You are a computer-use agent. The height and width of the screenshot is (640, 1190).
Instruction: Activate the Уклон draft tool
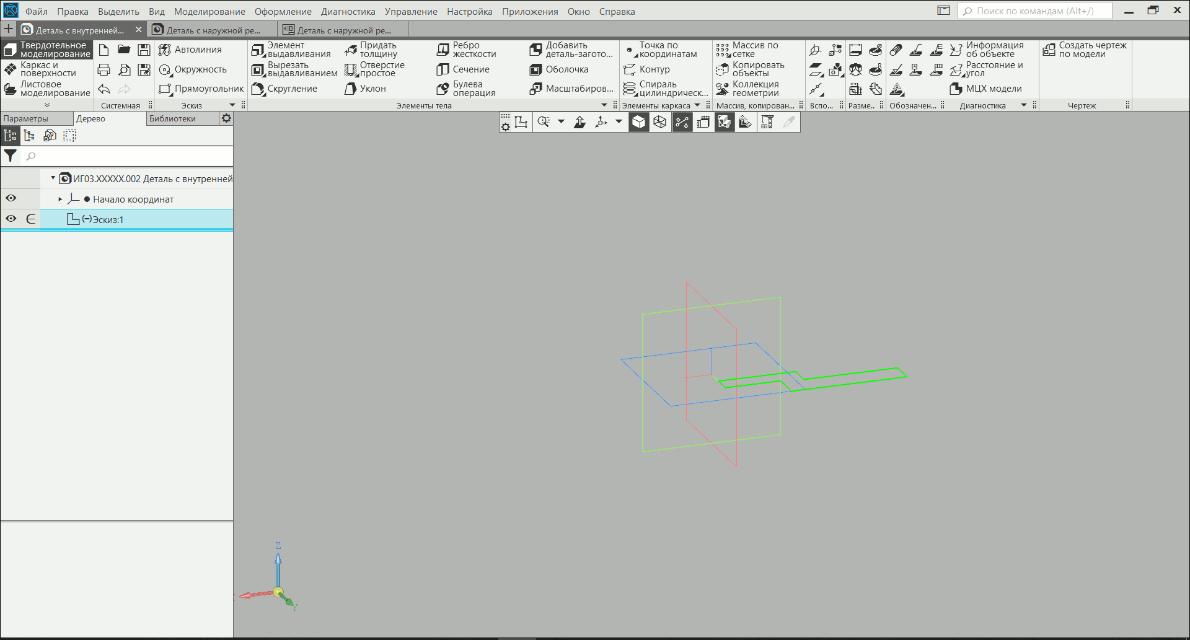pyautogui.click(x=365, y=89)
